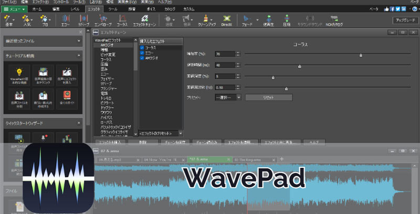
Task: Click the thumbs-up like icon
Action: pyautogui.click(x=386, y=9)
